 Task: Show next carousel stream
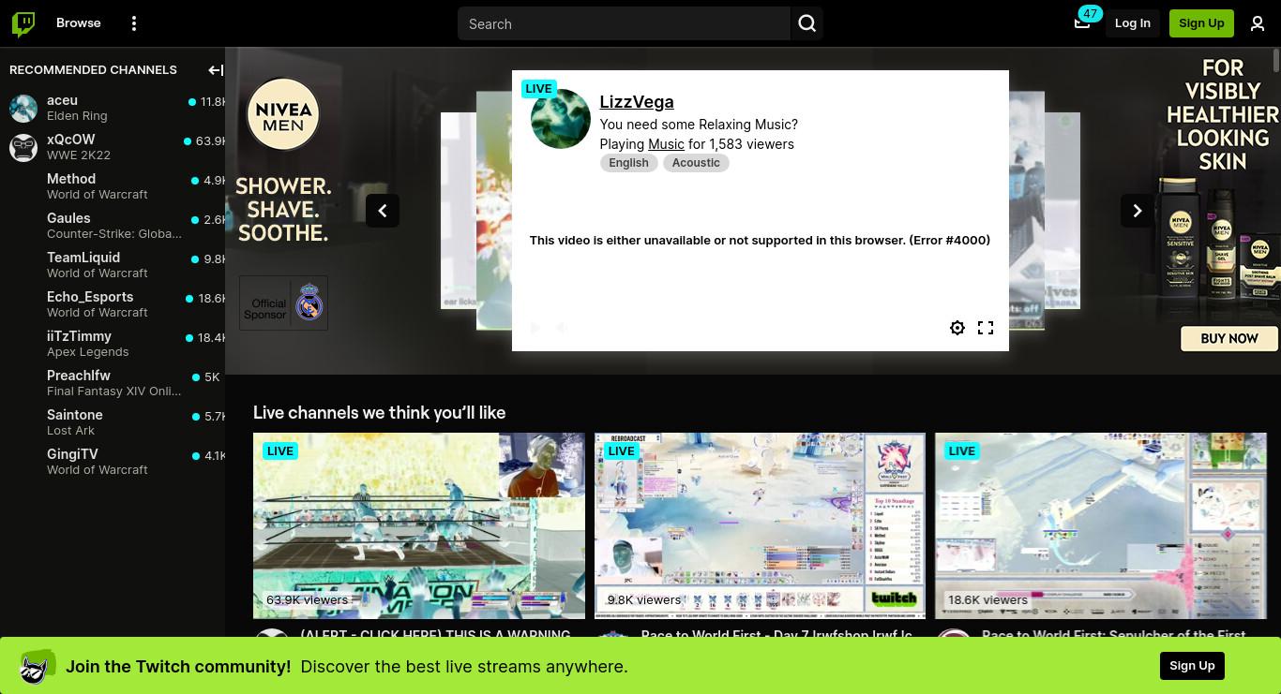(x=1138, y=211)
